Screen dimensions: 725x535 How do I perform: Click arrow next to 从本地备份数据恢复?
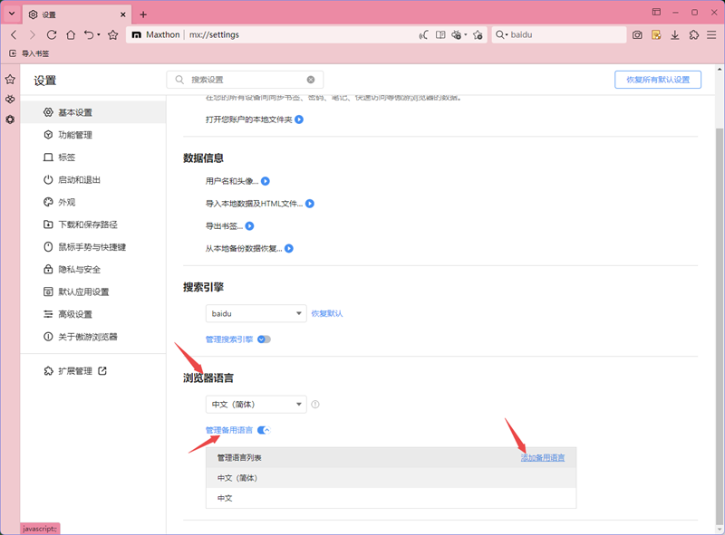pyautogui.click(x=289, y=248)
